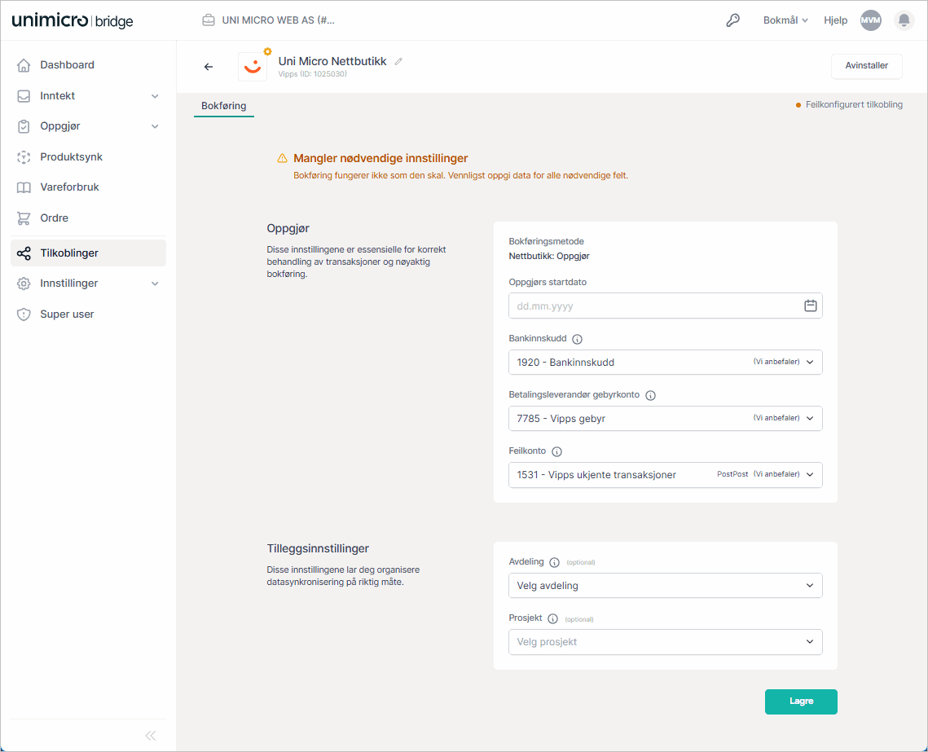
Task: Open the MVM user avatar menu
Action: click(x=871, y=20)
